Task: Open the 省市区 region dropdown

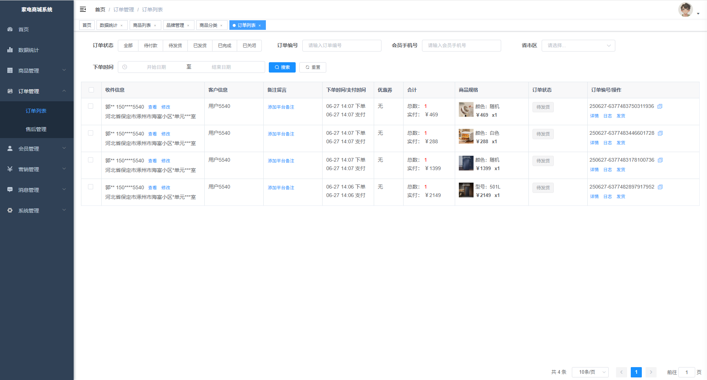Action: 578,46
